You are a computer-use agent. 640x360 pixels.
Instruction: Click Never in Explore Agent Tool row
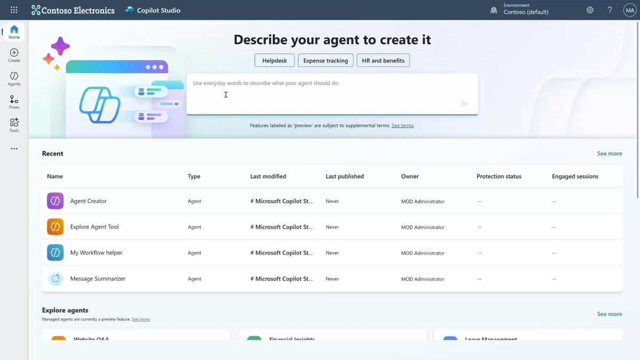(x=332, y=227)
